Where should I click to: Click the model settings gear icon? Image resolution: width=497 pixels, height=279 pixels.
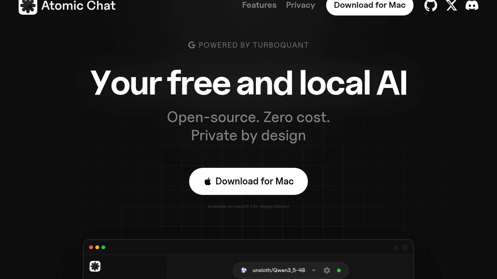(x=327, y=270)
